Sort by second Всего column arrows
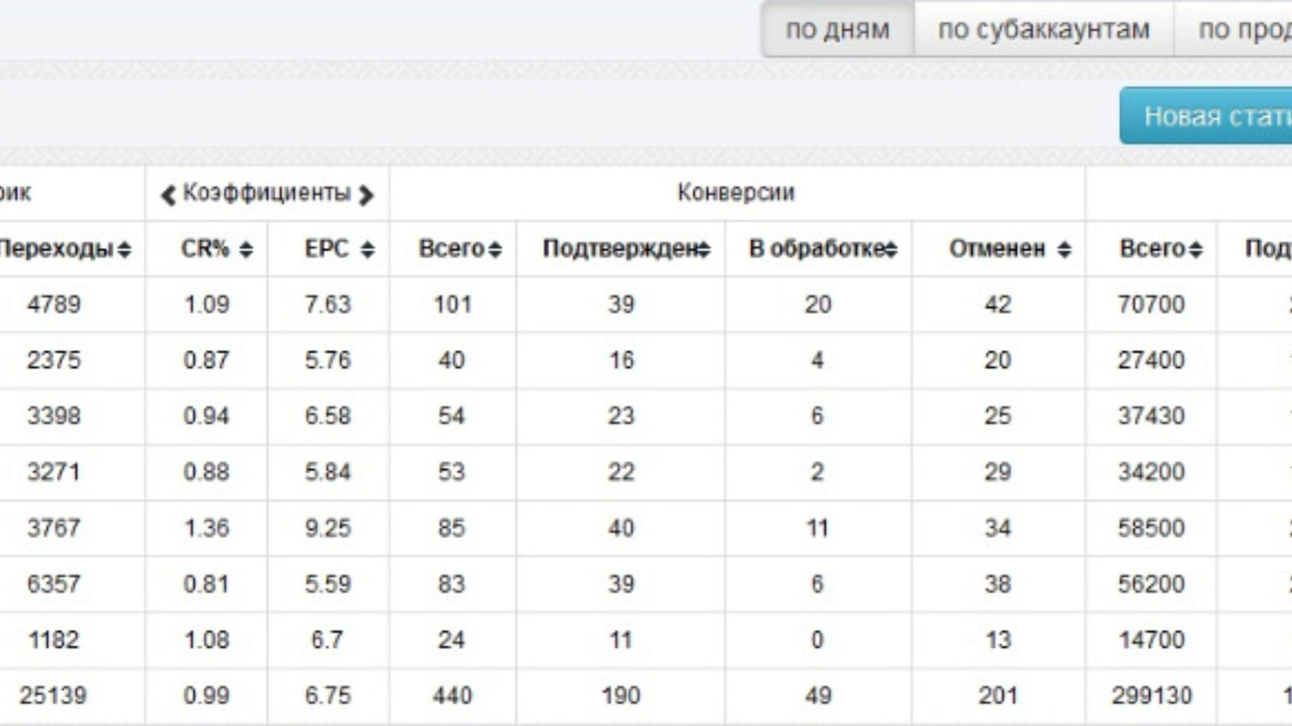 point(1195,250)
